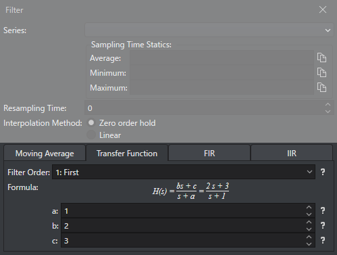Open help for Filter Order

coord(323,172)
